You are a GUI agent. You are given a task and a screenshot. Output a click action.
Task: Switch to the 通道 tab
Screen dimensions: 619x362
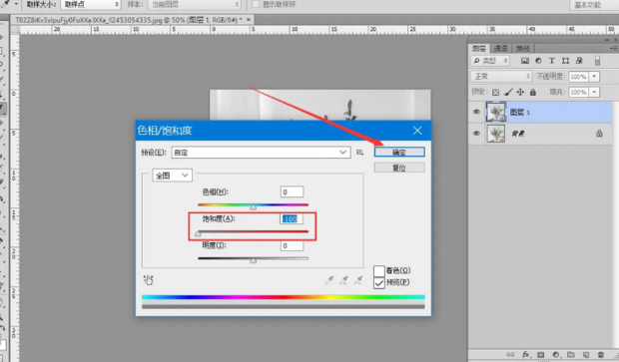click(x=500, y=49)
